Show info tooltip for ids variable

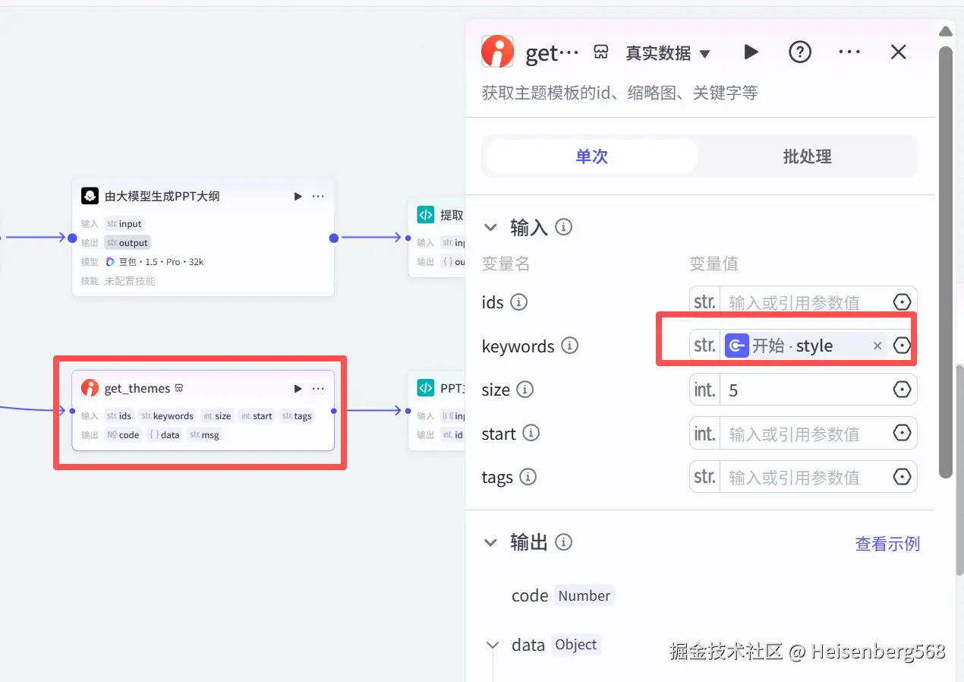click(x=519, y=302)
